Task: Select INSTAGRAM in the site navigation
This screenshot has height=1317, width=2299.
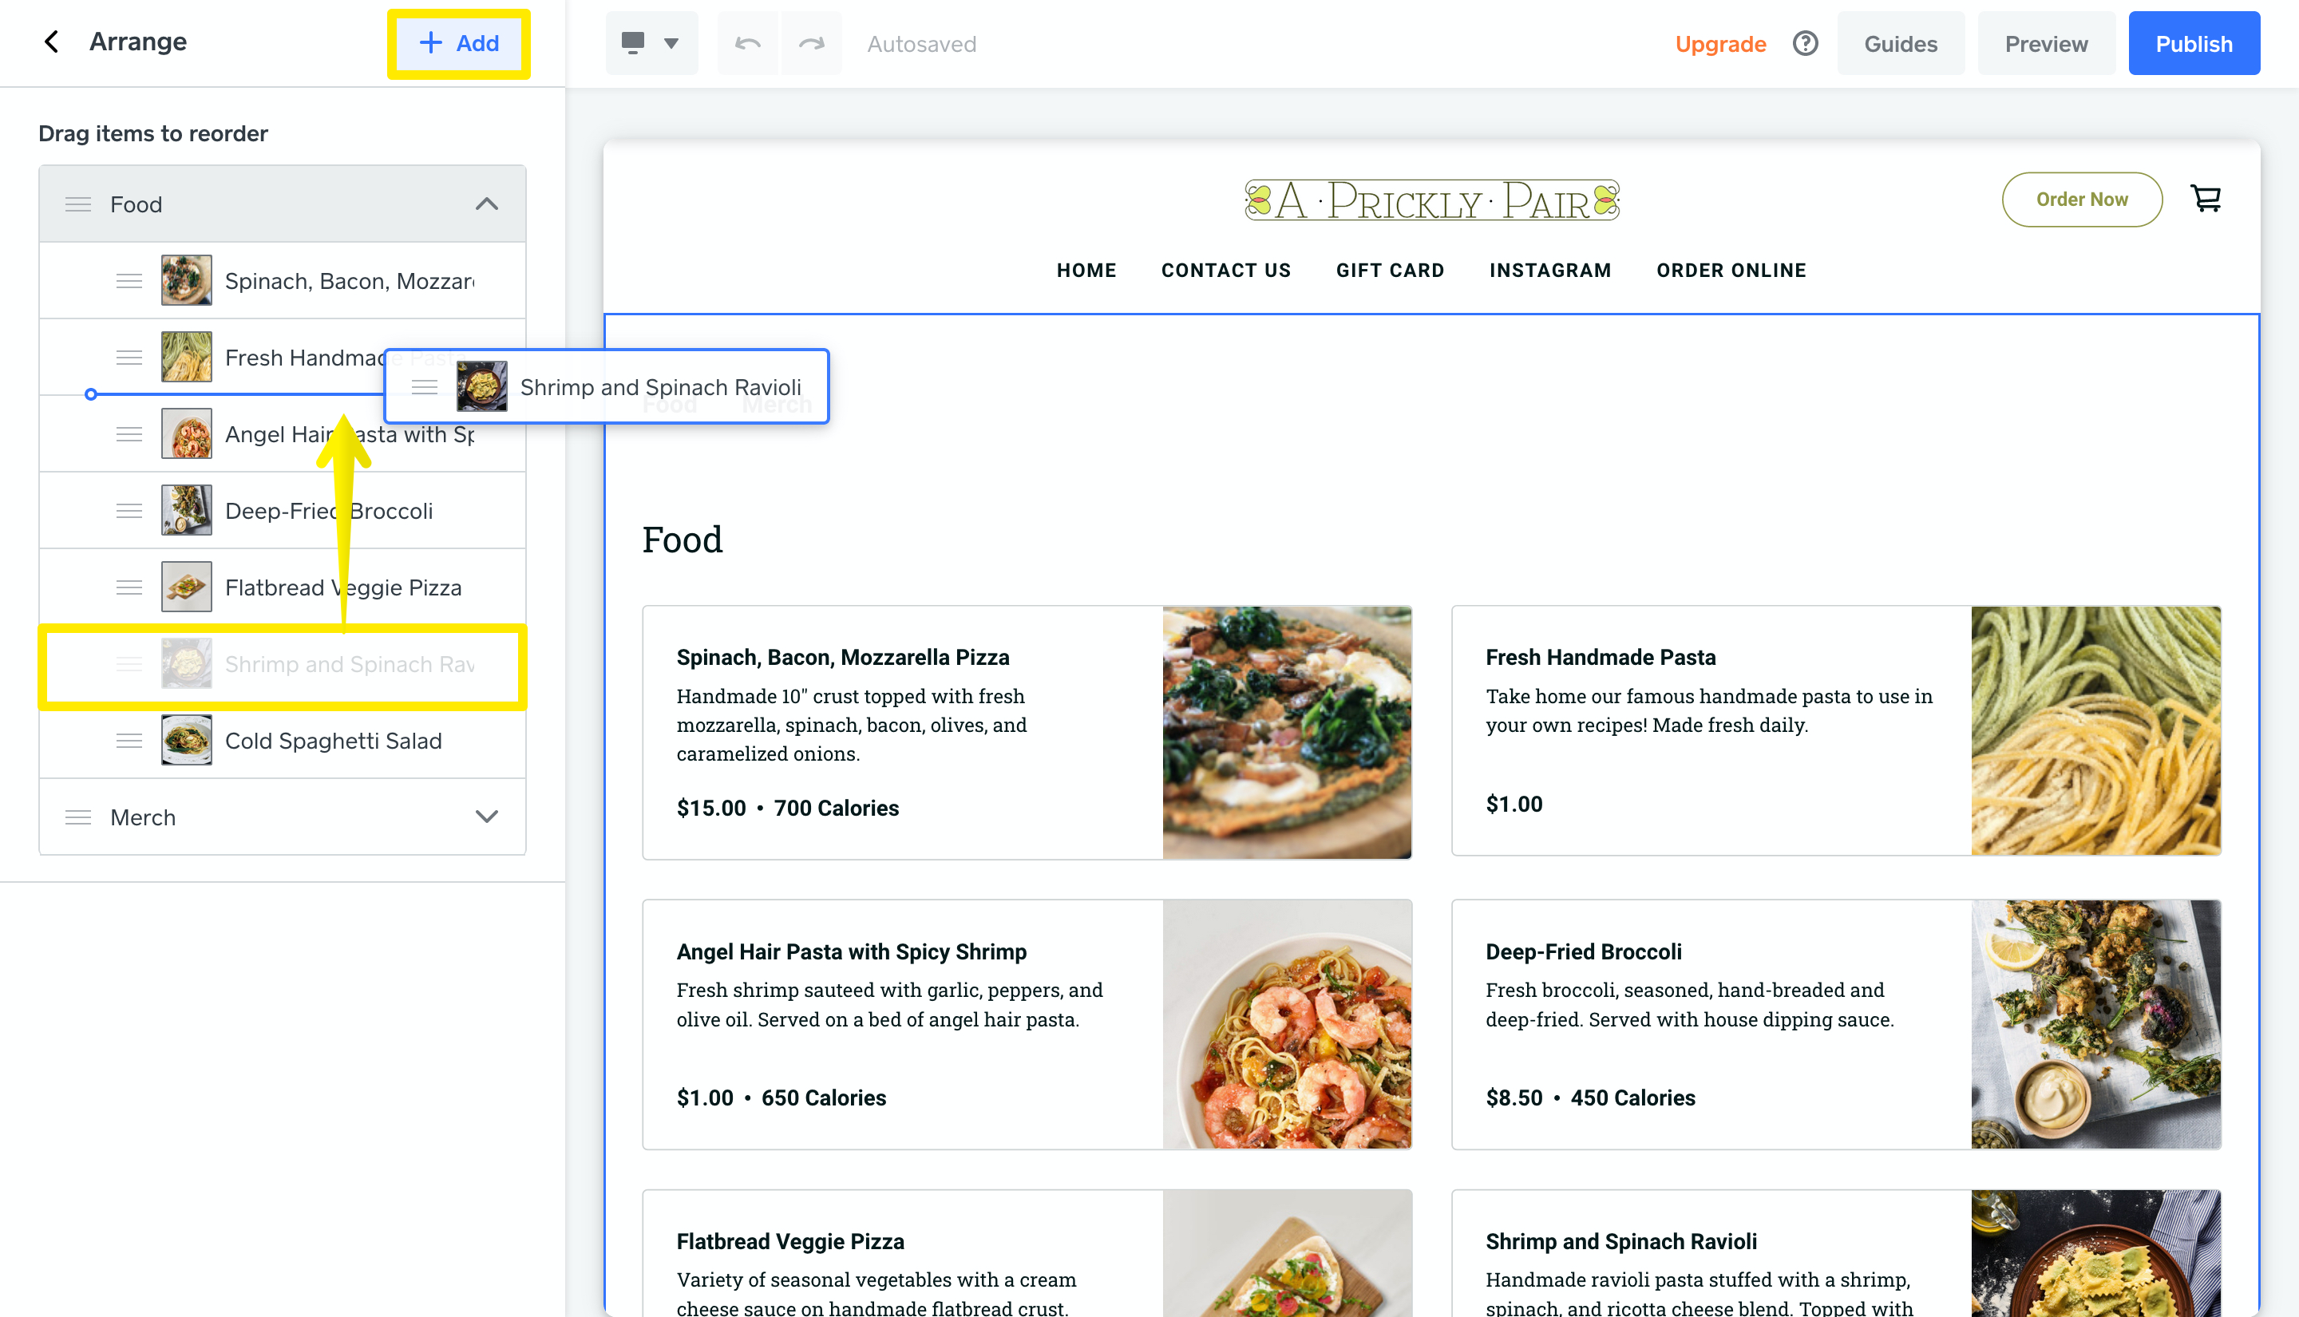Action: 1549,270
